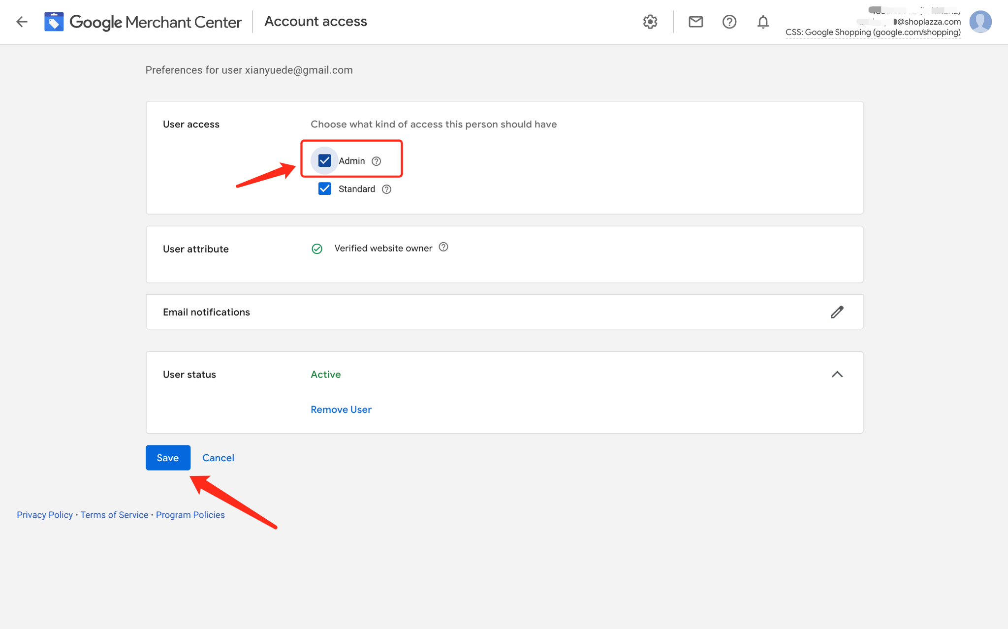The height and width of the screenshot is (629, 1008).
Task: Click the Account access page title
Action: pos(315,21)
